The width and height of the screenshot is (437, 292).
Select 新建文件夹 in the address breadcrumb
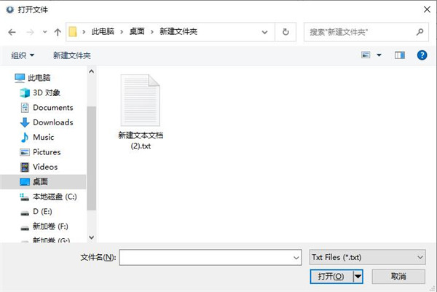178,32
